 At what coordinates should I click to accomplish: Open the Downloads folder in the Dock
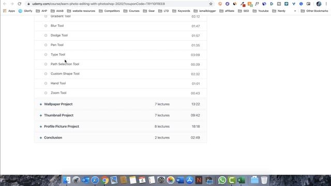click(254, 180)
